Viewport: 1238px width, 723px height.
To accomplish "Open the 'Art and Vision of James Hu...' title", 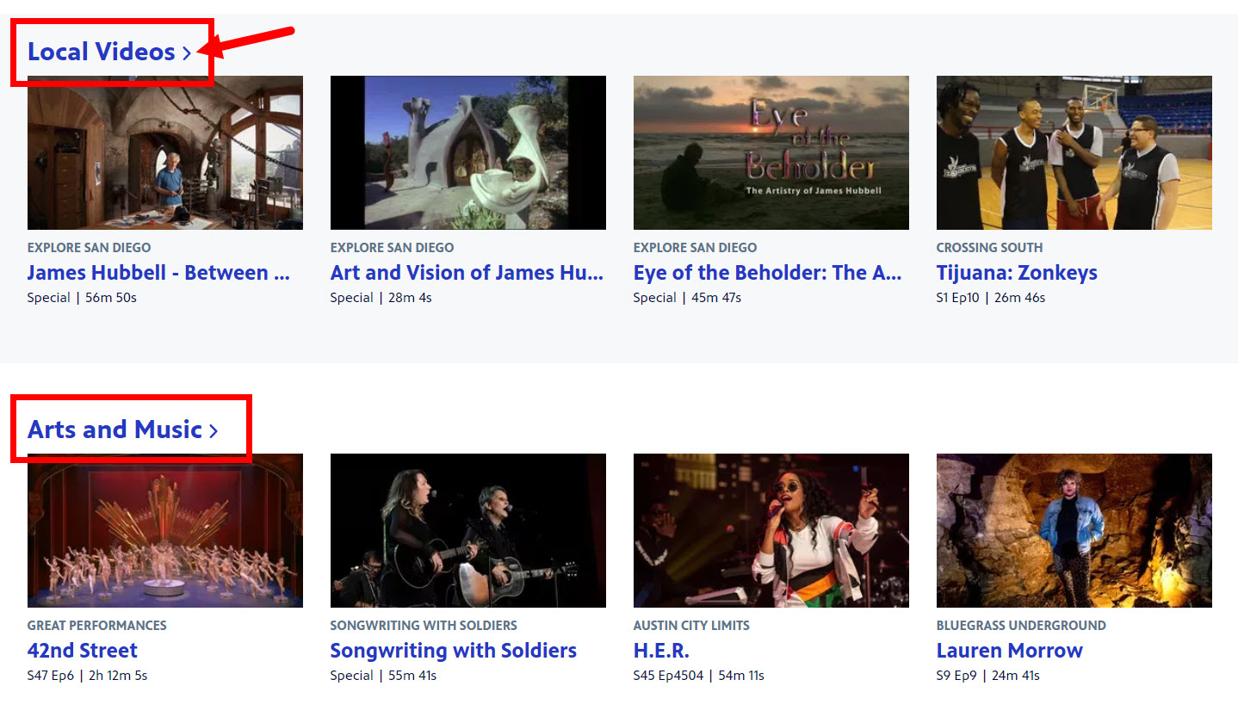I will (467, 273).
